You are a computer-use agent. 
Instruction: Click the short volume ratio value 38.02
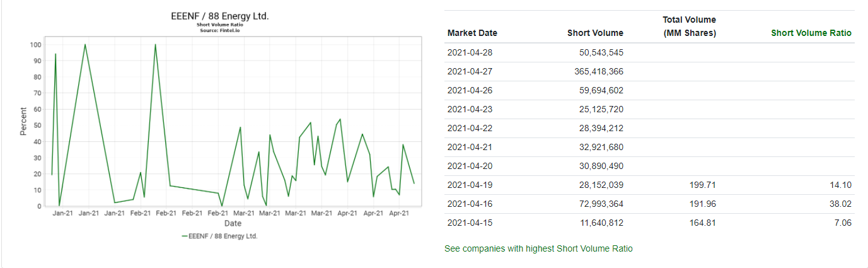(840, 204)
